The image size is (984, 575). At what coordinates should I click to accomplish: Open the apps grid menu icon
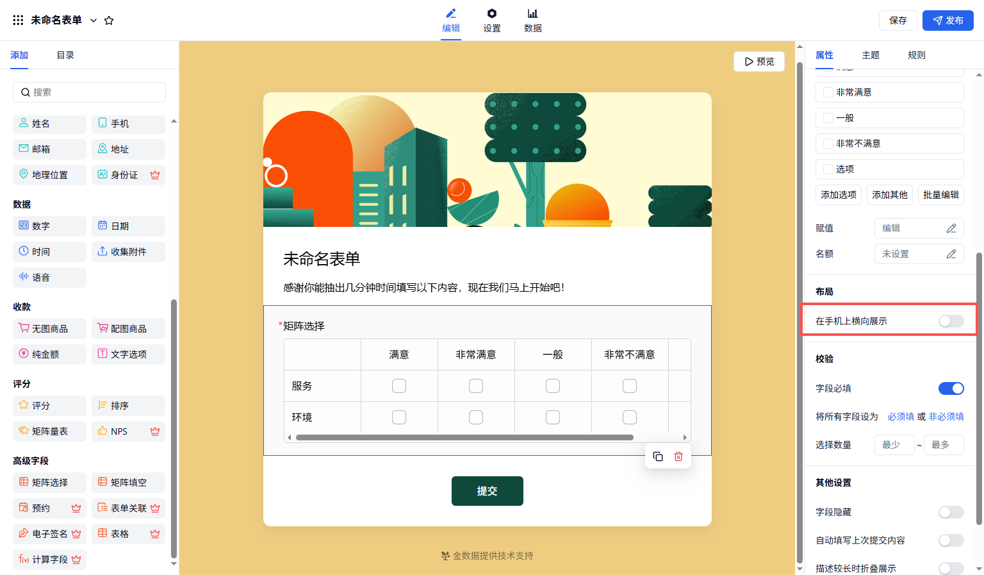(18, 21)
